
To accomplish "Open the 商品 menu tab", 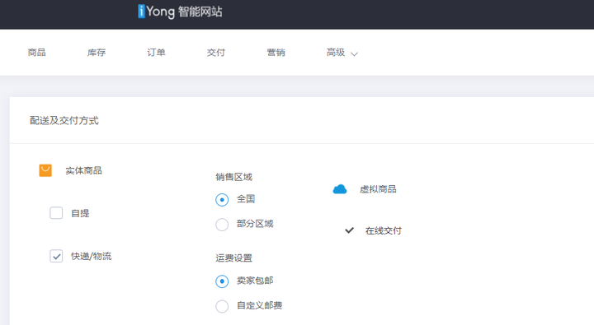I will point(37,53).
